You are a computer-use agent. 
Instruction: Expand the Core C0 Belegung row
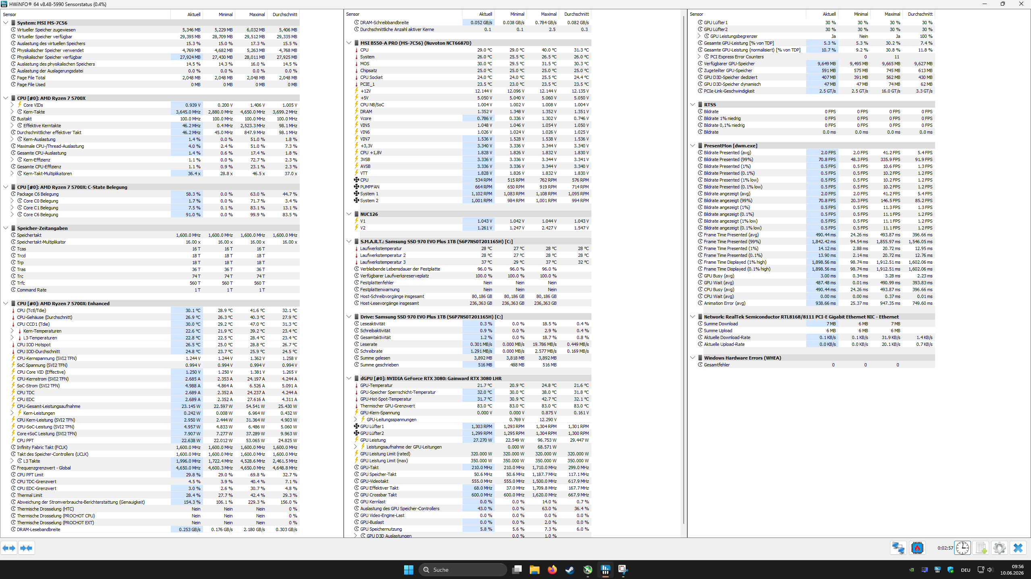click(12, 201)
